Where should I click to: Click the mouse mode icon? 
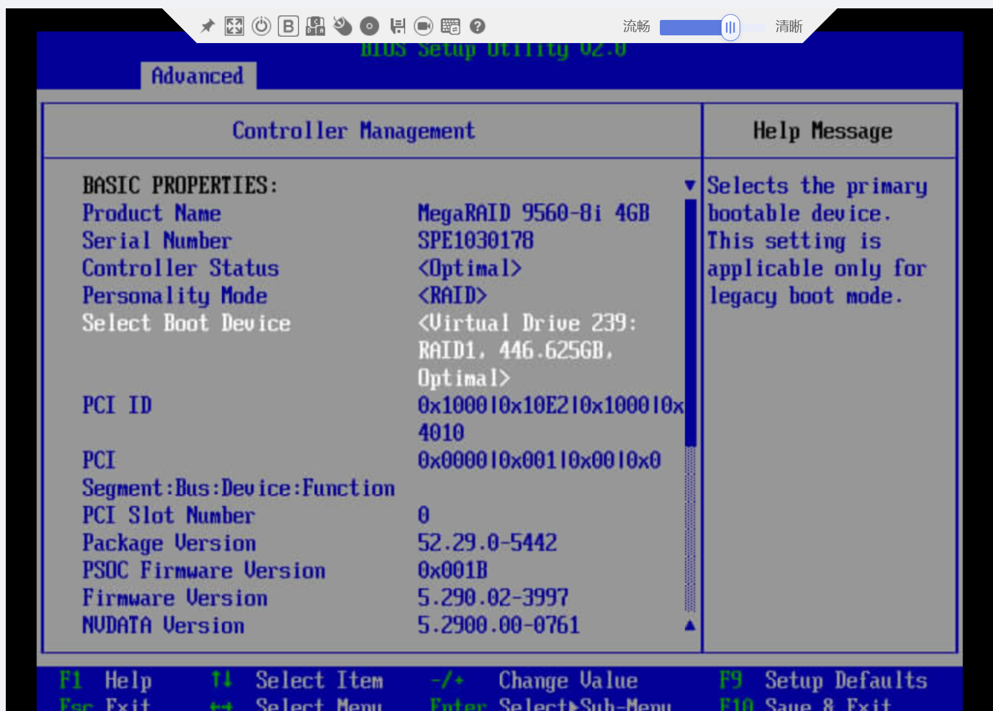[342, 26]
